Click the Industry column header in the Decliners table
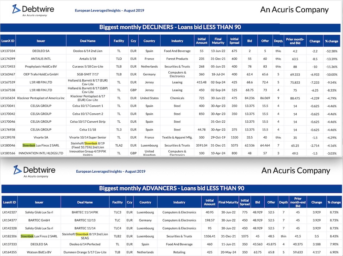This screenshot has width=343, height=256. pos(177,41)
